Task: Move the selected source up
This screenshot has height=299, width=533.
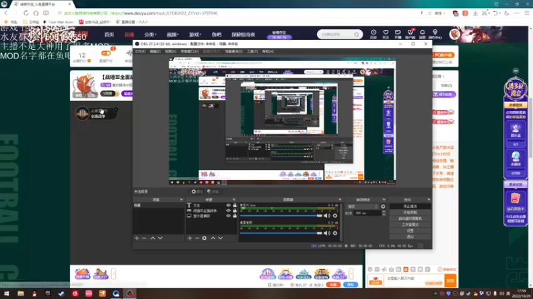Action: (x=213, y=239)
